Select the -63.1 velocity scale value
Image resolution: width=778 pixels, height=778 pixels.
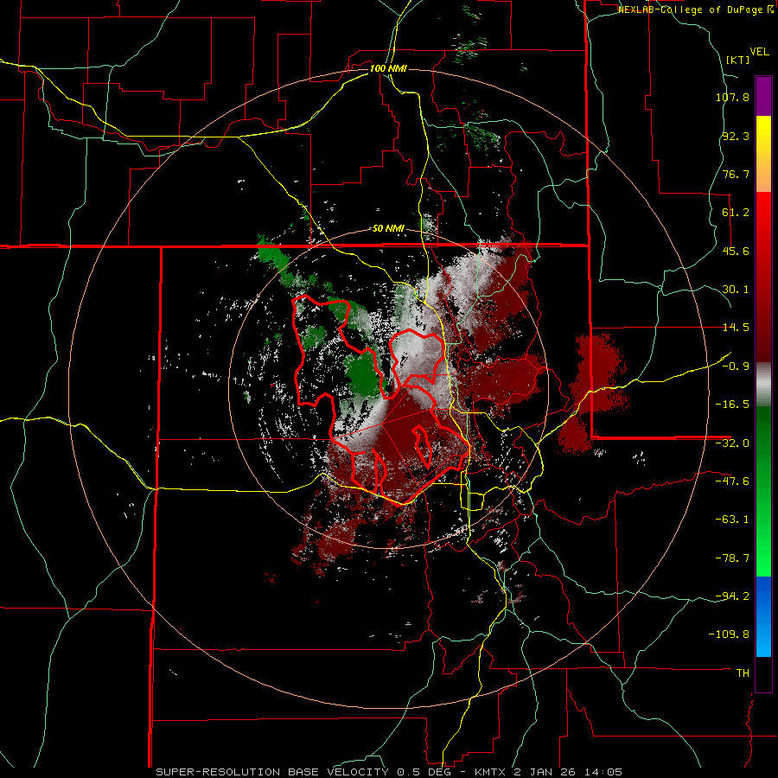732,520
